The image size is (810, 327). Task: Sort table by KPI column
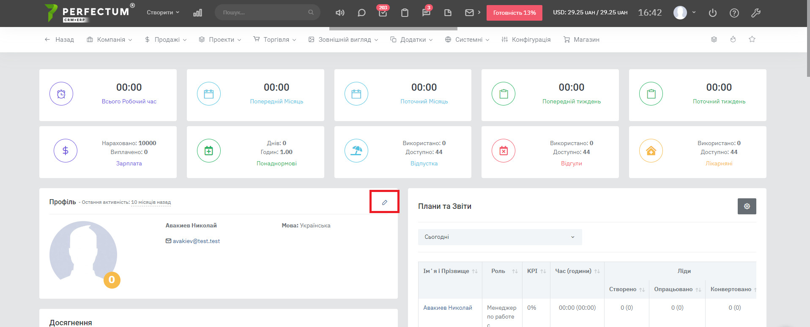pos(536,271)
